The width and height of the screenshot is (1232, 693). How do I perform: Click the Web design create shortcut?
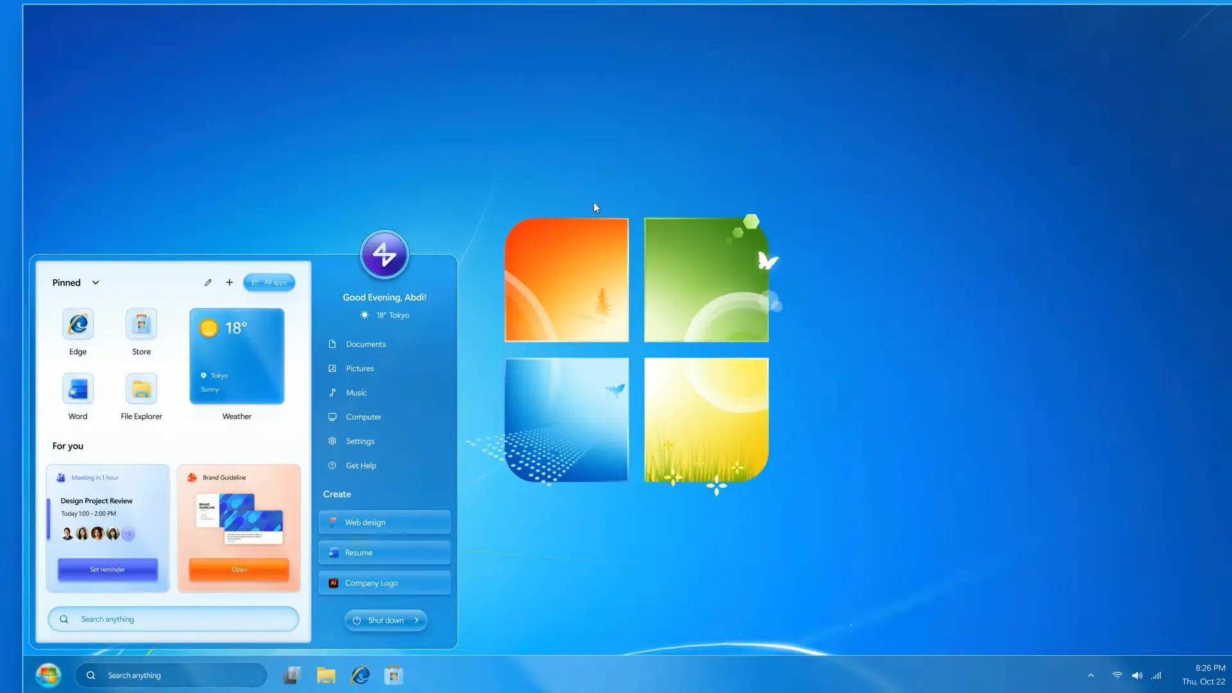[x=384, y=522]
